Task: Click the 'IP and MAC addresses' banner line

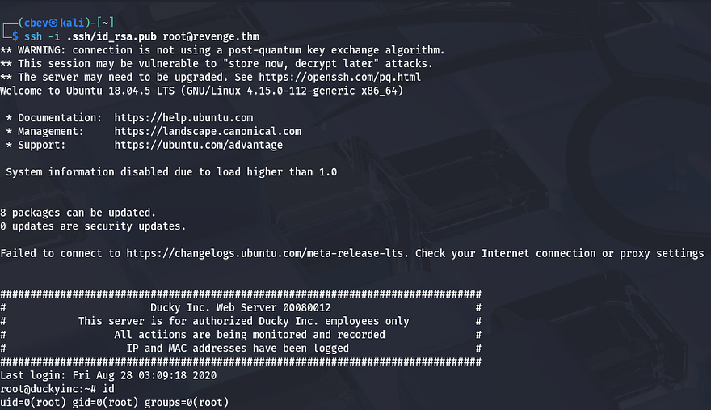Action: pyautogui.click(x=238, y=348)
